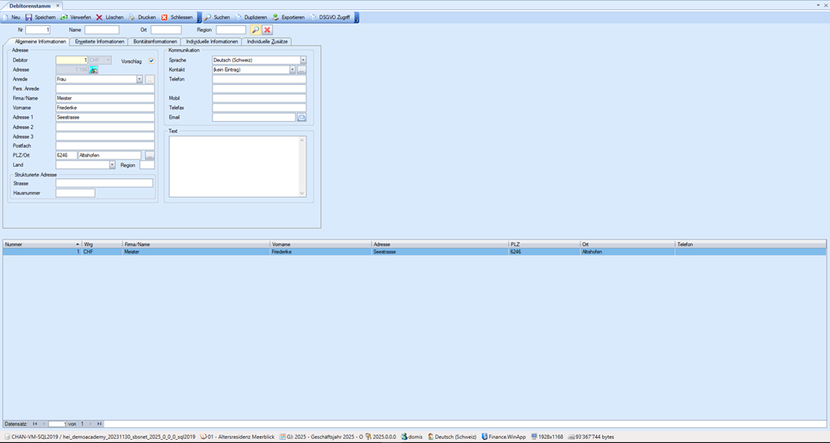Image resolution: width=830 pixels, height=443 pixels.
Task: Open DSGVO Zugriff
Action: tap(330, 17)
